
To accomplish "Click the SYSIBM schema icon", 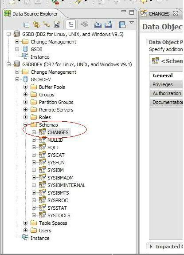I will pyautogui.click(x=42, y=170).
